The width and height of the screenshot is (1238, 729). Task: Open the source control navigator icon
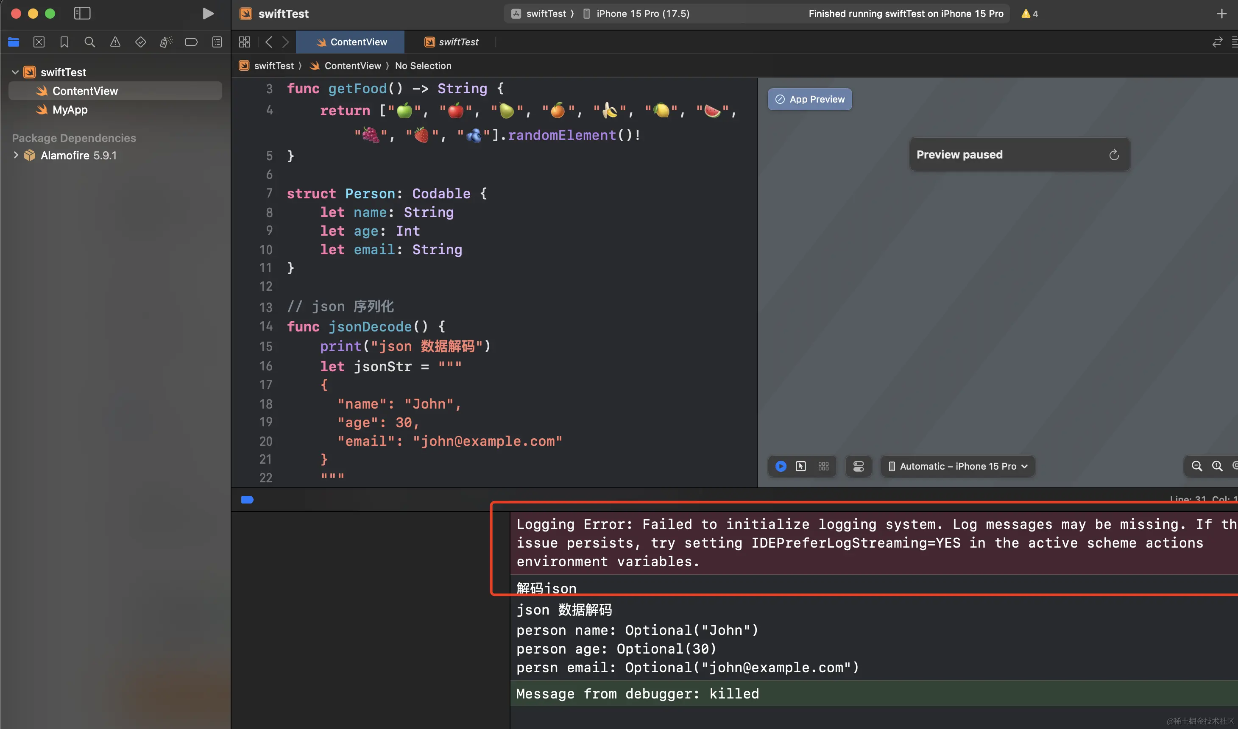coord(39,42)
